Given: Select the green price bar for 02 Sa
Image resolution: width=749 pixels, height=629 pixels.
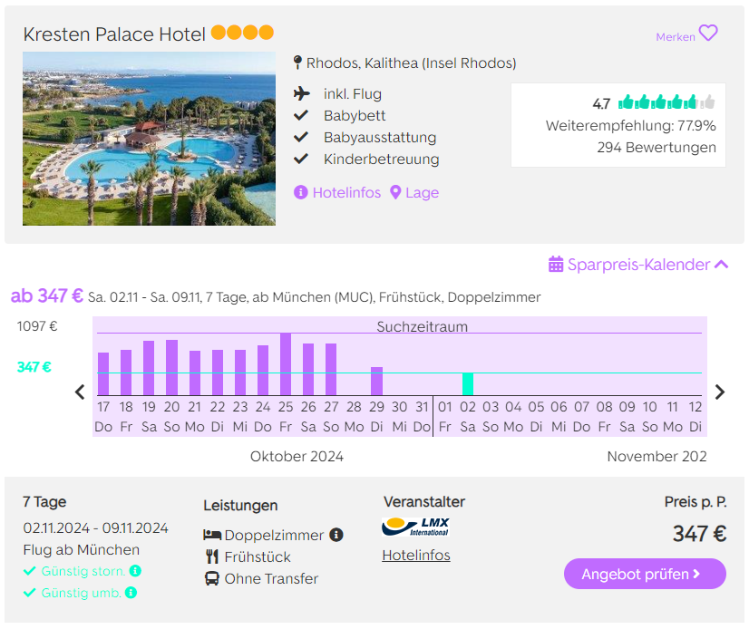Looking at the screenshot, I should pyautogui.click(x=468, y=384).
